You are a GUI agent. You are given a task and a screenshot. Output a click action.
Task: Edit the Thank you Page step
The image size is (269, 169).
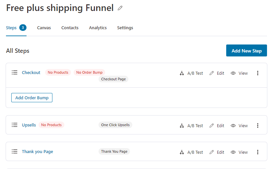[217, 152]
